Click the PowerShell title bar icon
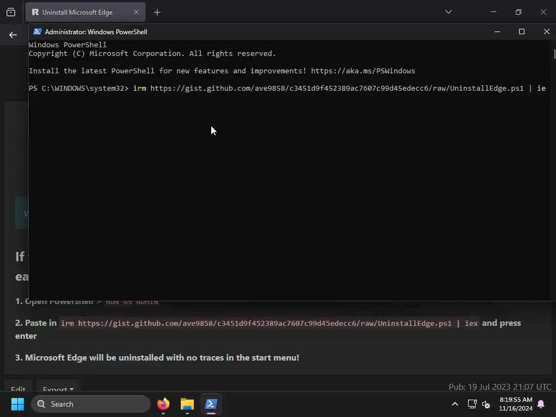This screenshot has width=556, height=417. coord(37,31)
